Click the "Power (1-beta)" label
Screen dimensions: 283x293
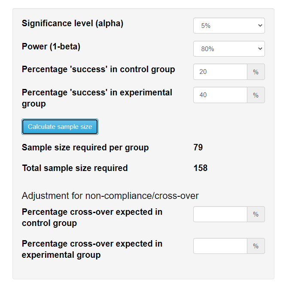(x=51, y=47)
